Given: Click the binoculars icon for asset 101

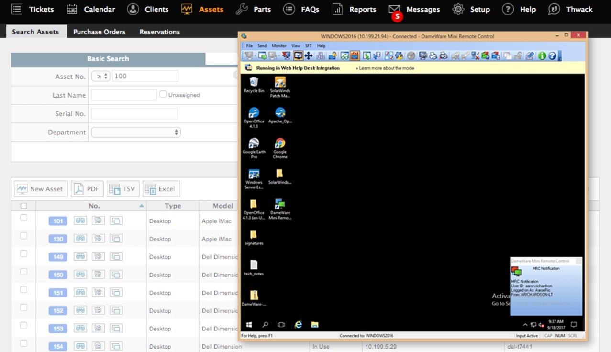Looking at the screenshot, I should pyautogui.click(x=80, y=220).
